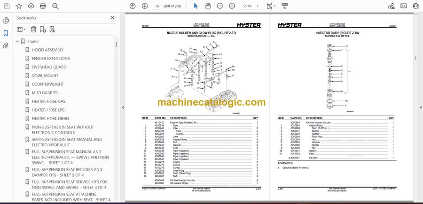Open HEATER HOSE LPG bookmark

click(x=48, y=110)
